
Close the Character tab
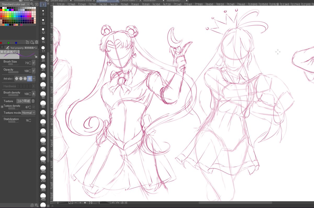pos(117,1)
